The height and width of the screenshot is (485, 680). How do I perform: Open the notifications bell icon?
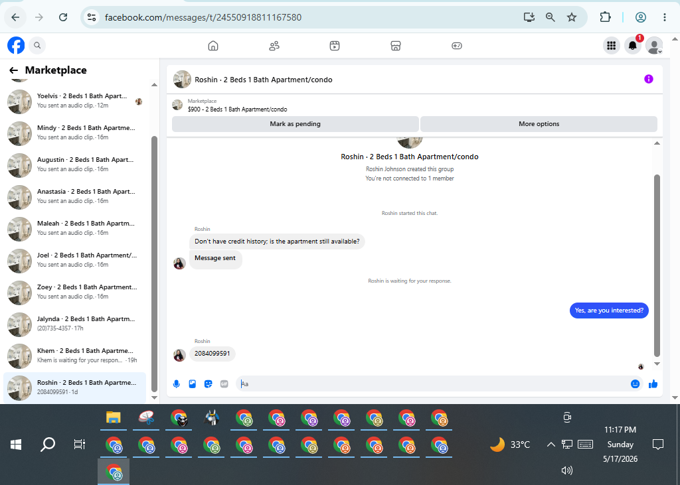[633, 46]
